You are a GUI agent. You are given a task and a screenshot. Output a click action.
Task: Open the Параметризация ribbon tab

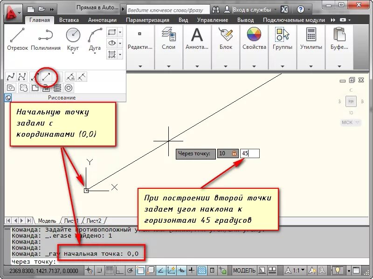[147, 20]
